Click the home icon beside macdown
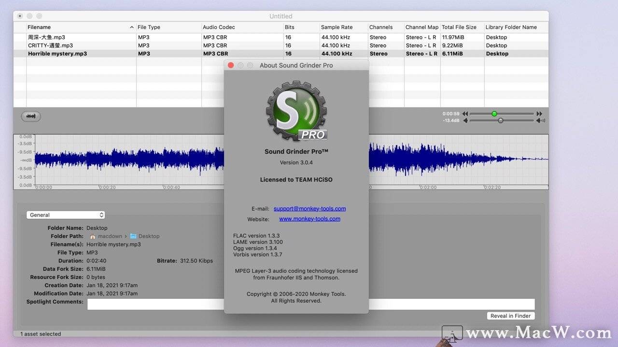Screen dimensions: 618x347 click(93, 236)
